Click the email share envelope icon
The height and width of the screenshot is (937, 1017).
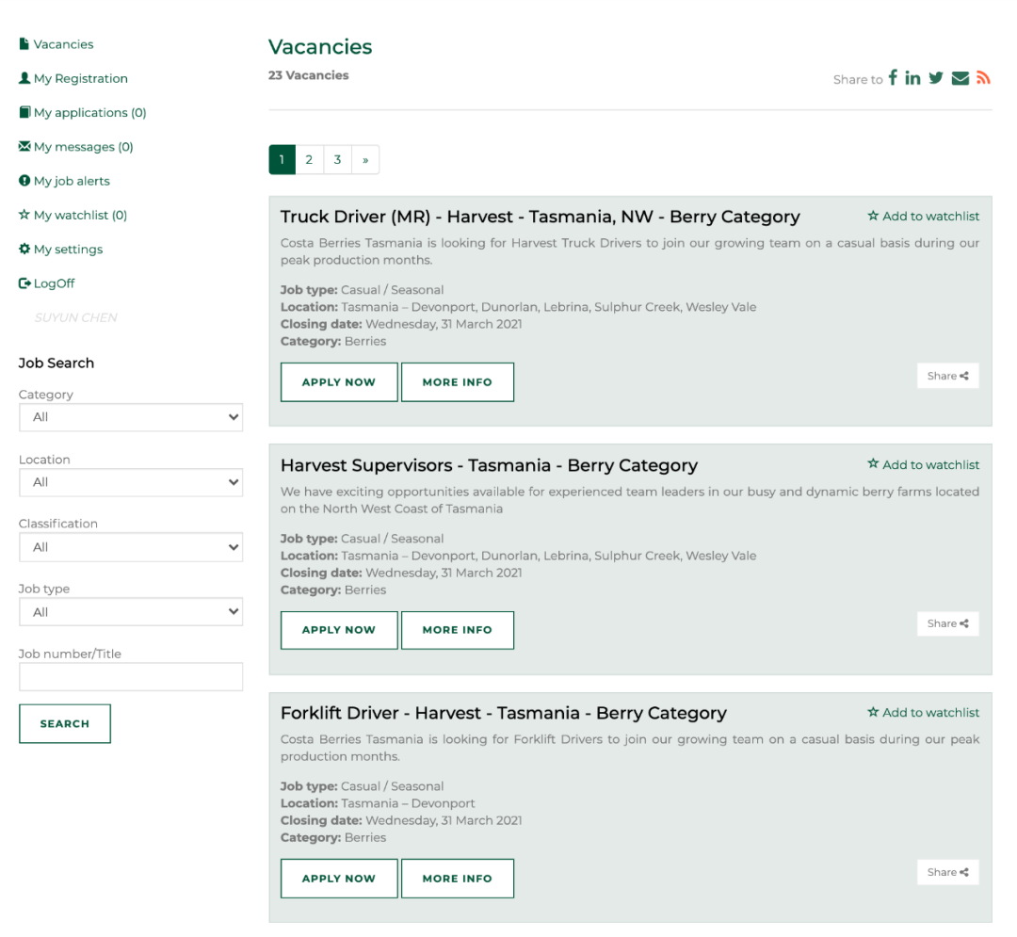click(x=960, y=78)
